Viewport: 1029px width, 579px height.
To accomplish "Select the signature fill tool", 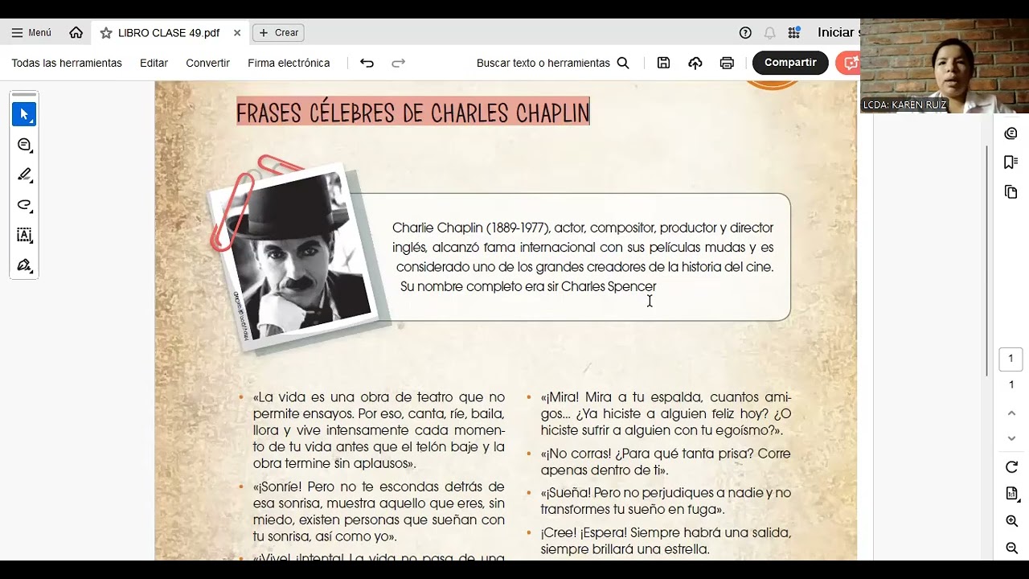I will 24,265.
